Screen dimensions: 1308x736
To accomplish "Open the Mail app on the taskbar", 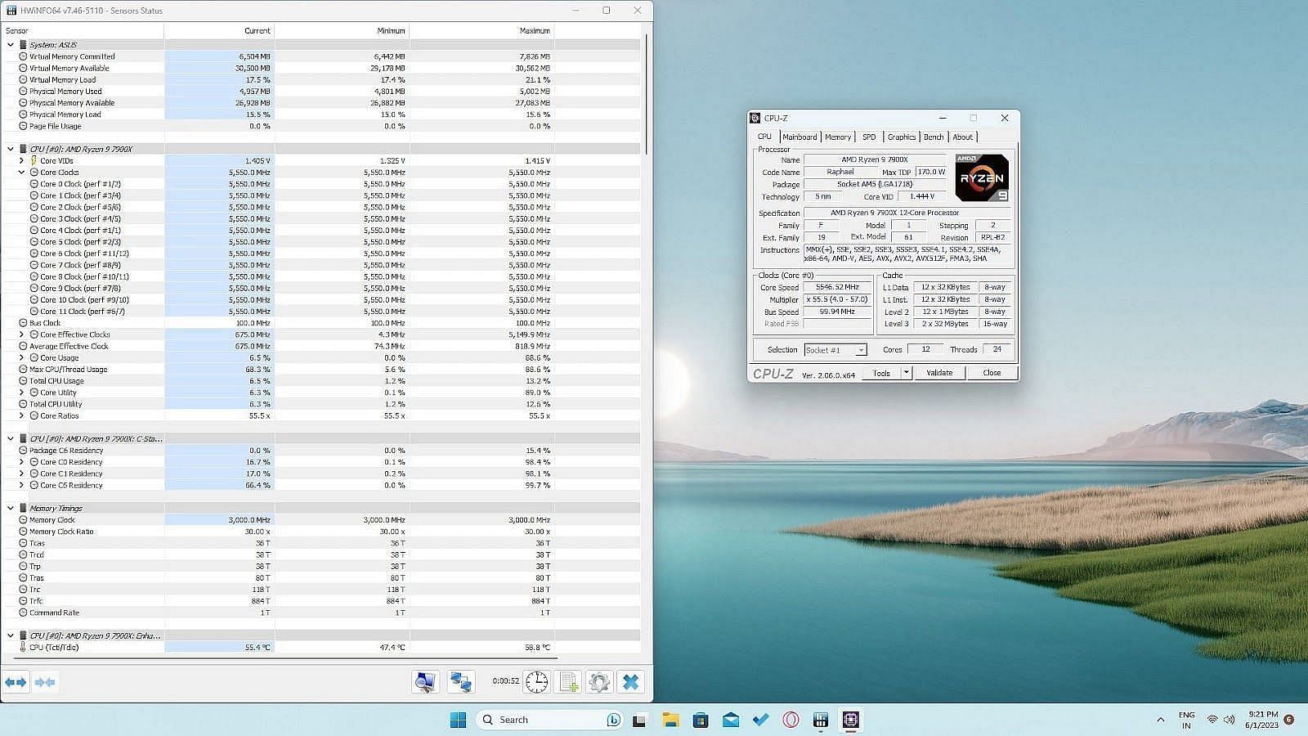I will point(731,720).
